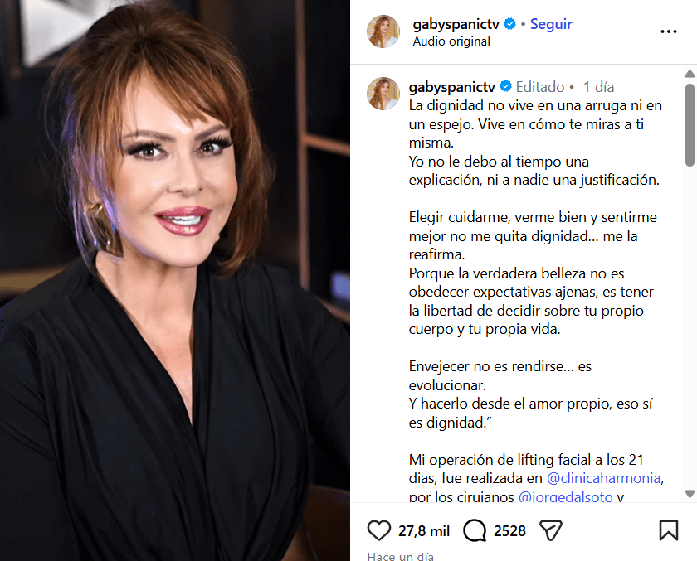
Task: Click the Audio original link
Action: (x=451, y=41)
